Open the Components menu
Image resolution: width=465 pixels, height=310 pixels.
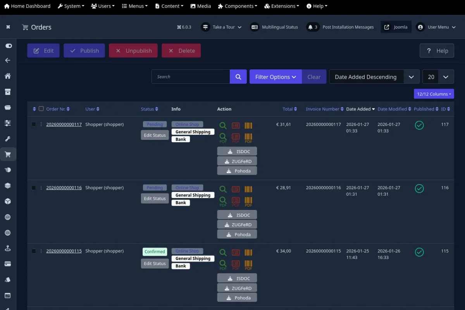tap(238, 6)
